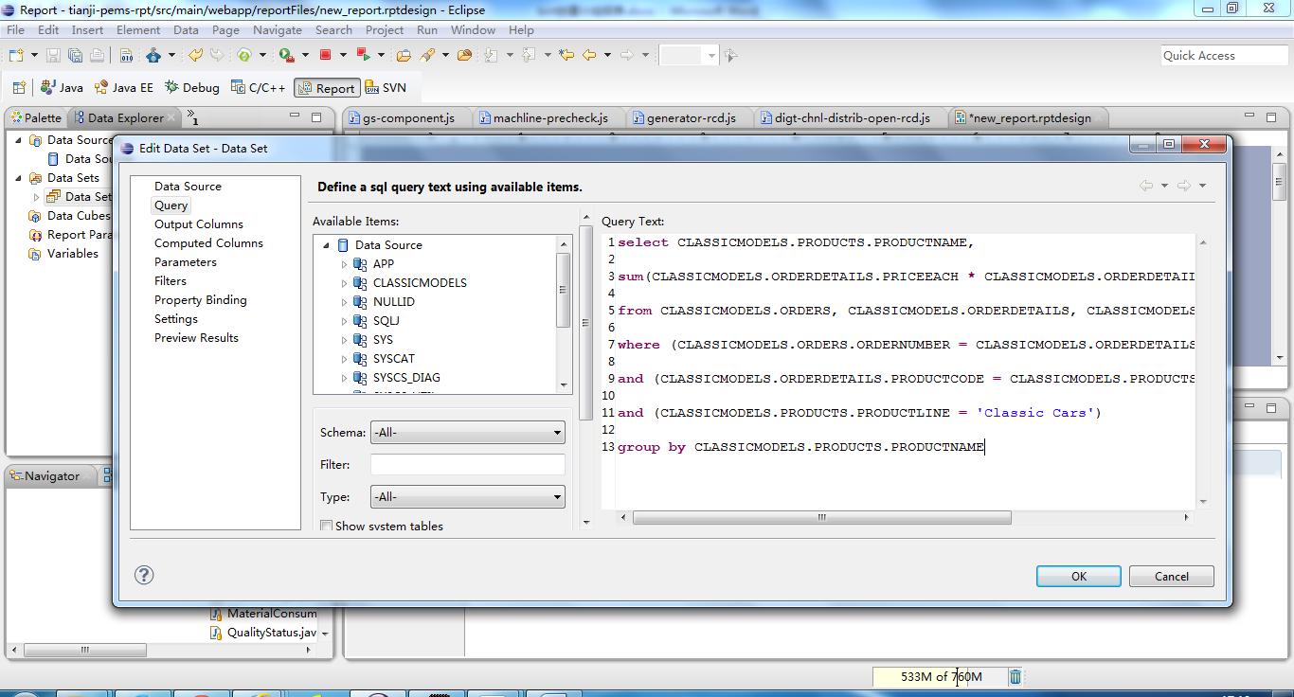Select the Output Columns page
Screen dimensions: 1294x697
(199, 223)
